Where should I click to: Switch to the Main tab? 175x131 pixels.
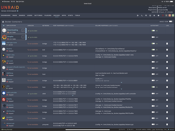15,15
